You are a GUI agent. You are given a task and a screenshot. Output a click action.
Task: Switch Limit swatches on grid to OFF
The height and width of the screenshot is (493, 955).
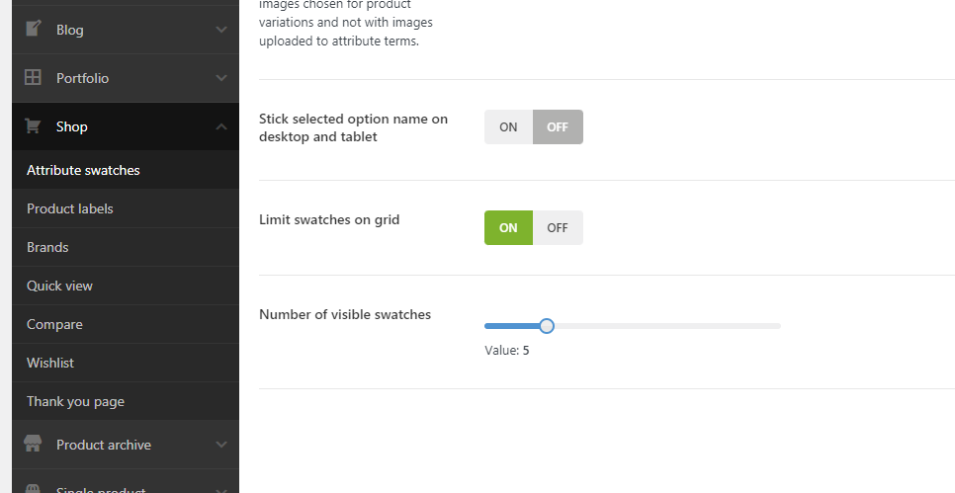[x=558, y=228]
